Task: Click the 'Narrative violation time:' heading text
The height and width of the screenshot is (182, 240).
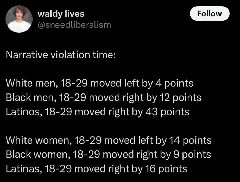Action: (61, 55)
